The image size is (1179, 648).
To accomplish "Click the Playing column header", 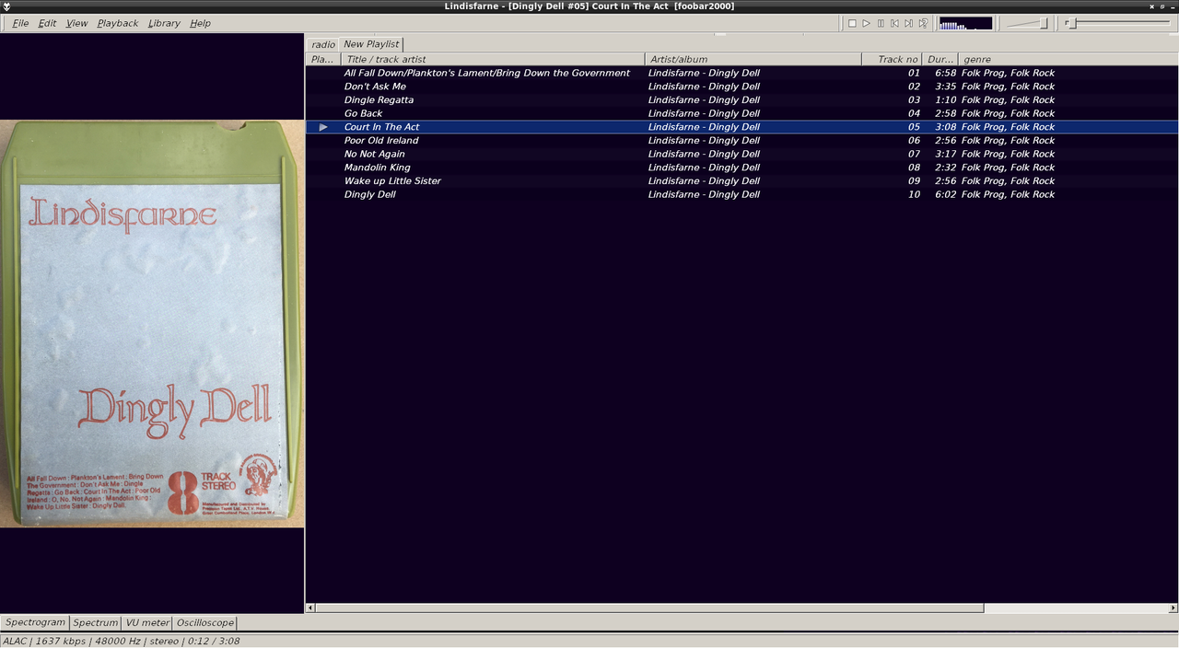I will (x=323, y=59).
